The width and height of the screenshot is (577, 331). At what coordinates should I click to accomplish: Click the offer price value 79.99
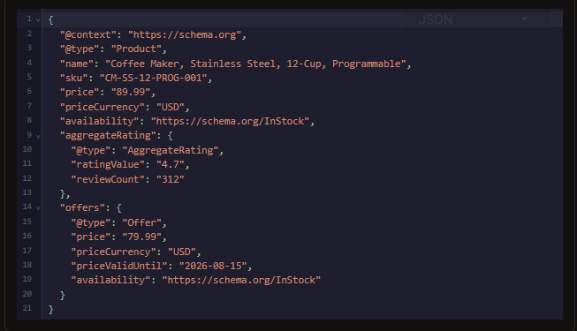(x=142, y=237)
